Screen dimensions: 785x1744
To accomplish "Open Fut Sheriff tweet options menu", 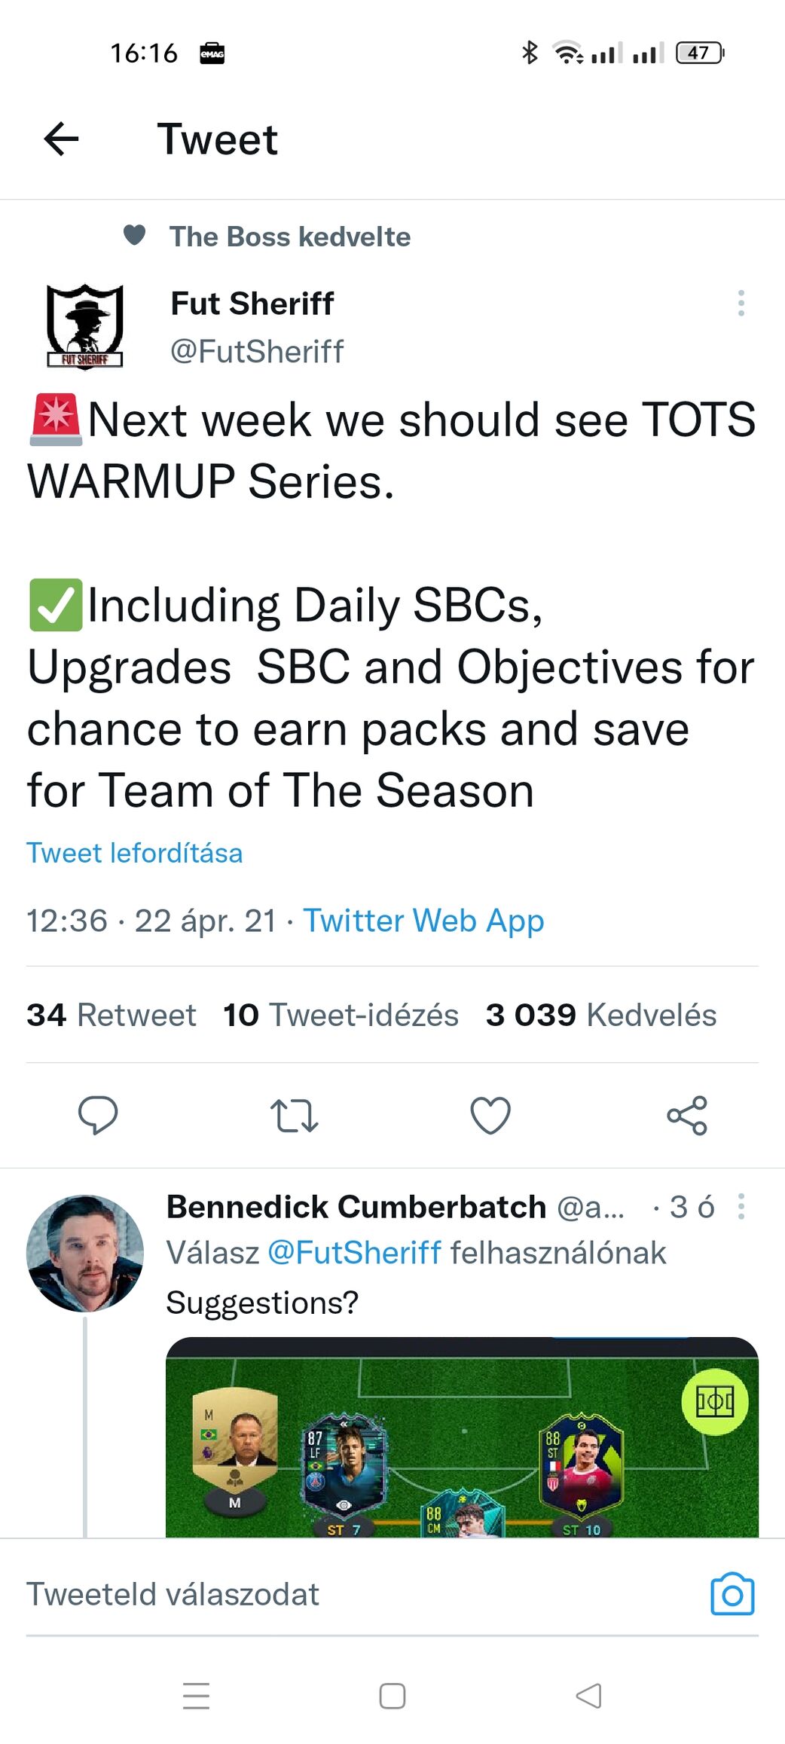I will coord(741,303).
